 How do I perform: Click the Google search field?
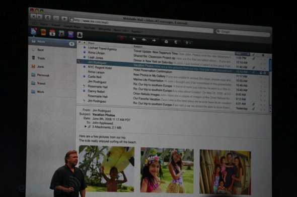243,33
